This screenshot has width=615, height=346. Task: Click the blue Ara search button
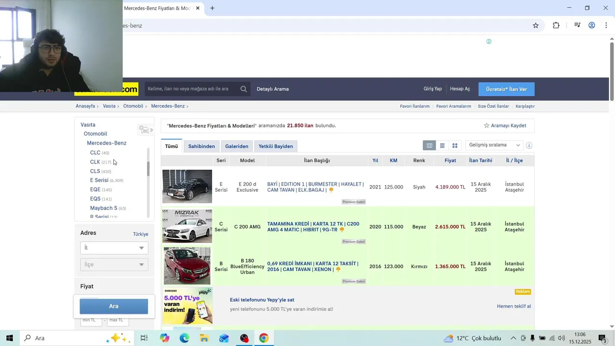(x=114, y=306)
